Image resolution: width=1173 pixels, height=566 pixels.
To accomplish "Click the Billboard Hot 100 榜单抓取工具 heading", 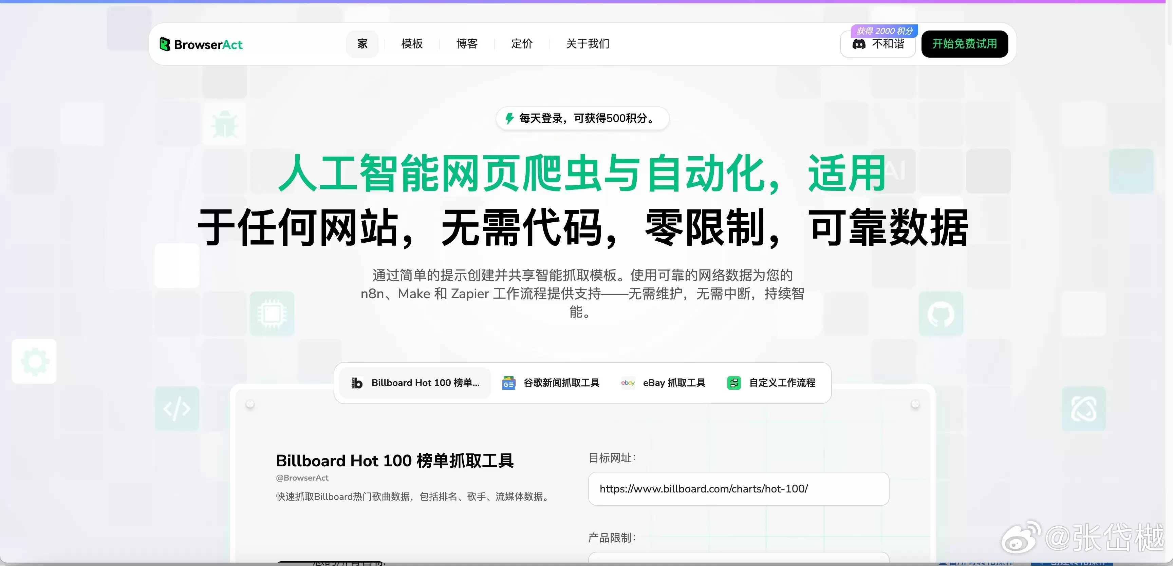I will (395, 461).
